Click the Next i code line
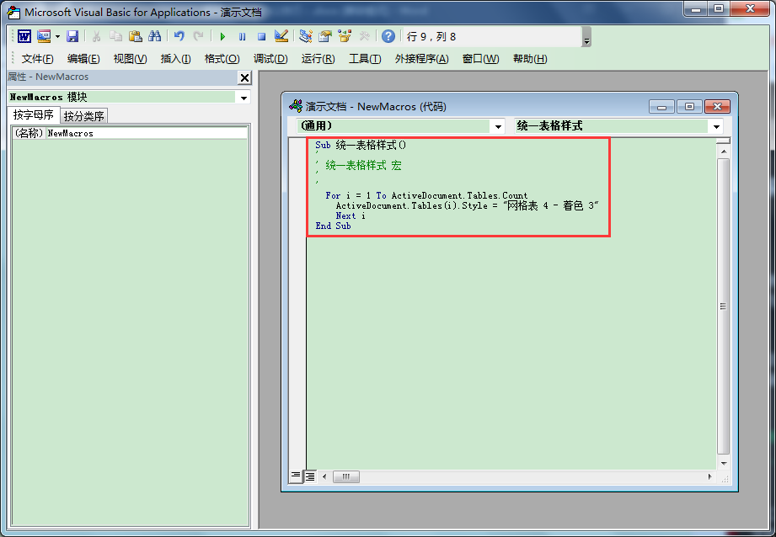Image resolution: width=776 pixels, height=537 pixels. (x=351, y=215)
